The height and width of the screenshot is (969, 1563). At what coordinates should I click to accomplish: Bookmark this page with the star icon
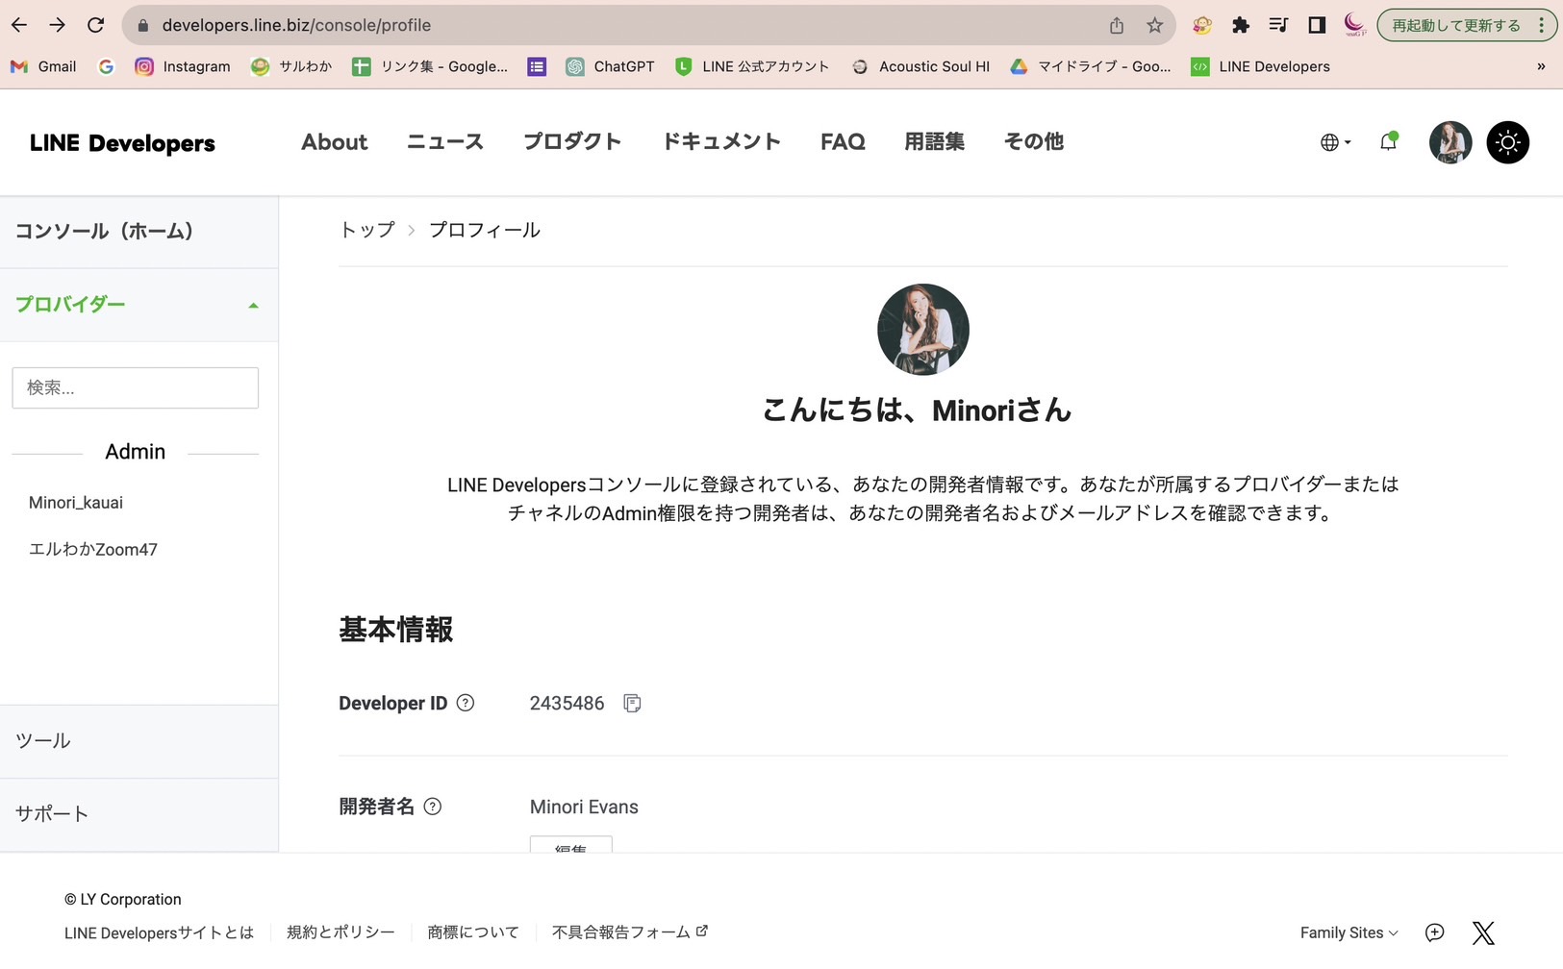tap(1155, 26)
